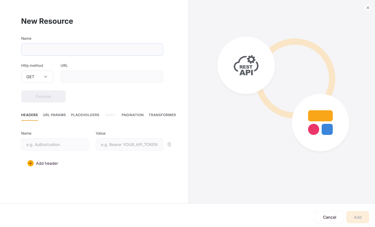Click the REST API cloud icon
375x227 pixels.
246,65
